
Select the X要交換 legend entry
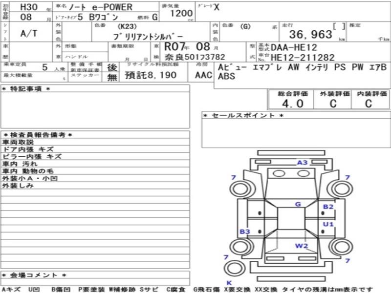click(x=237, y=290)
